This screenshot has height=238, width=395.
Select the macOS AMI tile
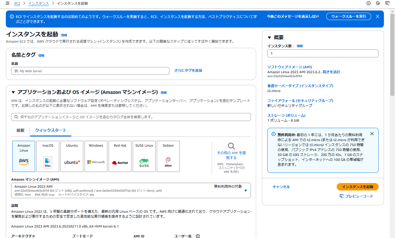(x=48, y=156)
